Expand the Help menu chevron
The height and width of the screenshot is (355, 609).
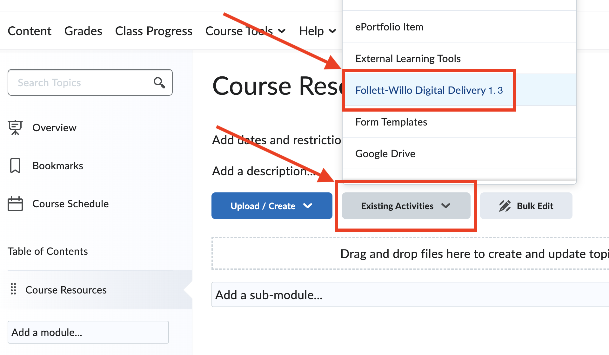click(x=332, y=31)
